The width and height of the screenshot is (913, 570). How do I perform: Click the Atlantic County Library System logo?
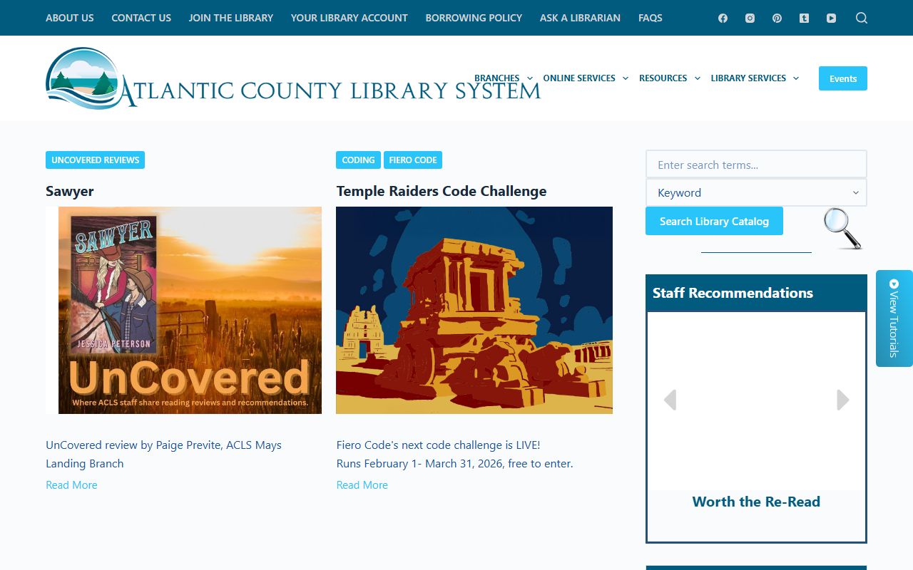click(x=293, y=78)
